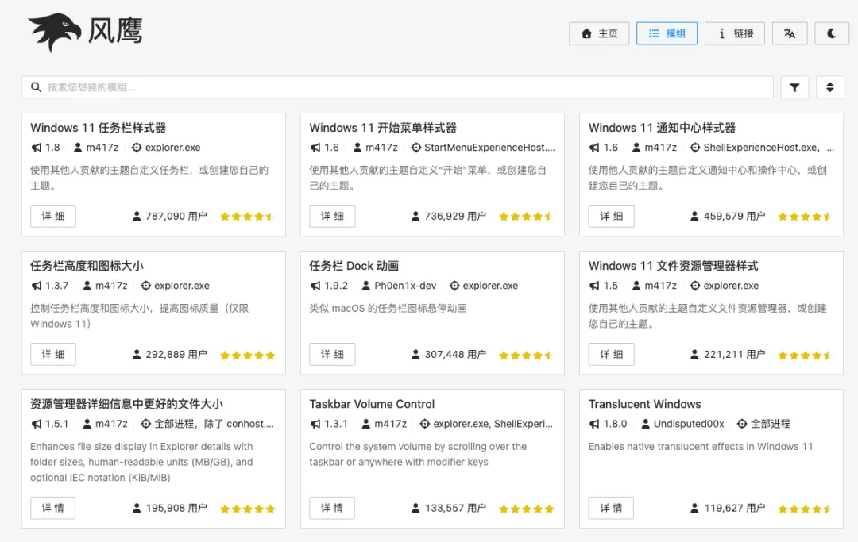Click the 风鹰 eagle logo

tap(54, 33)
